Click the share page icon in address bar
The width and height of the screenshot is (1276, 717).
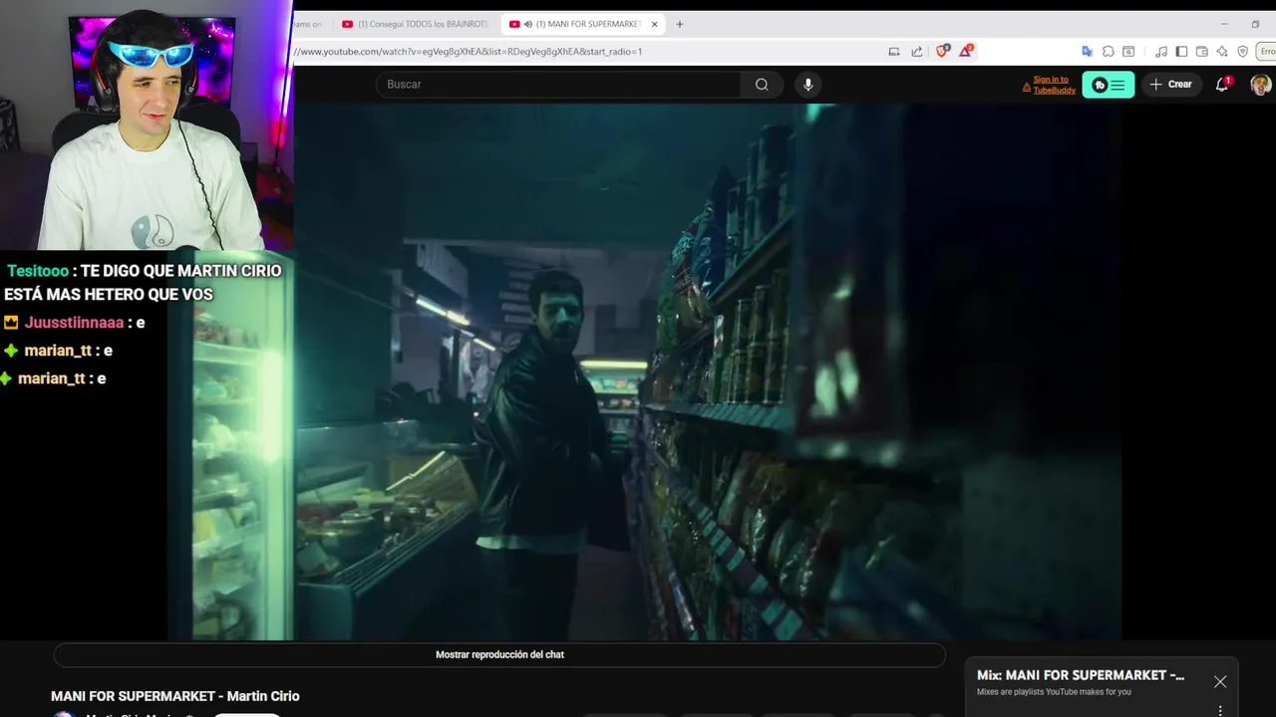(x=917, y=52)
